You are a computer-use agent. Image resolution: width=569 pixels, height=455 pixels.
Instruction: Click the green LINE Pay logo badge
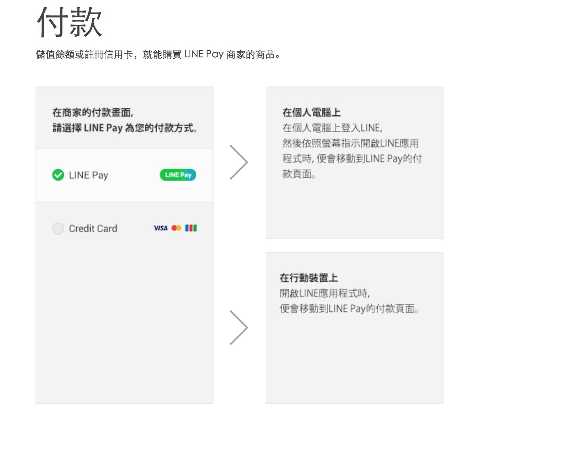[178, 175]
